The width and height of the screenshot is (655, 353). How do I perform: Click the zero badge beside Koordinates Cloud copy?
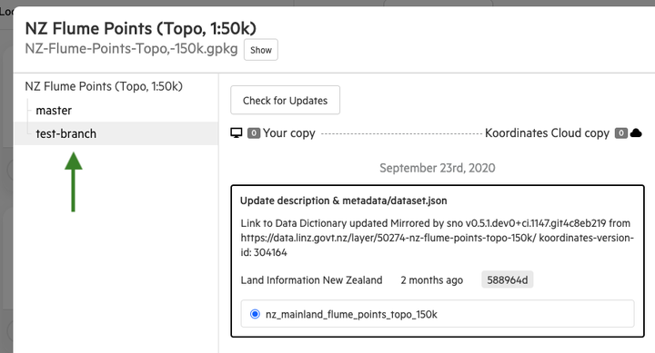621,133
